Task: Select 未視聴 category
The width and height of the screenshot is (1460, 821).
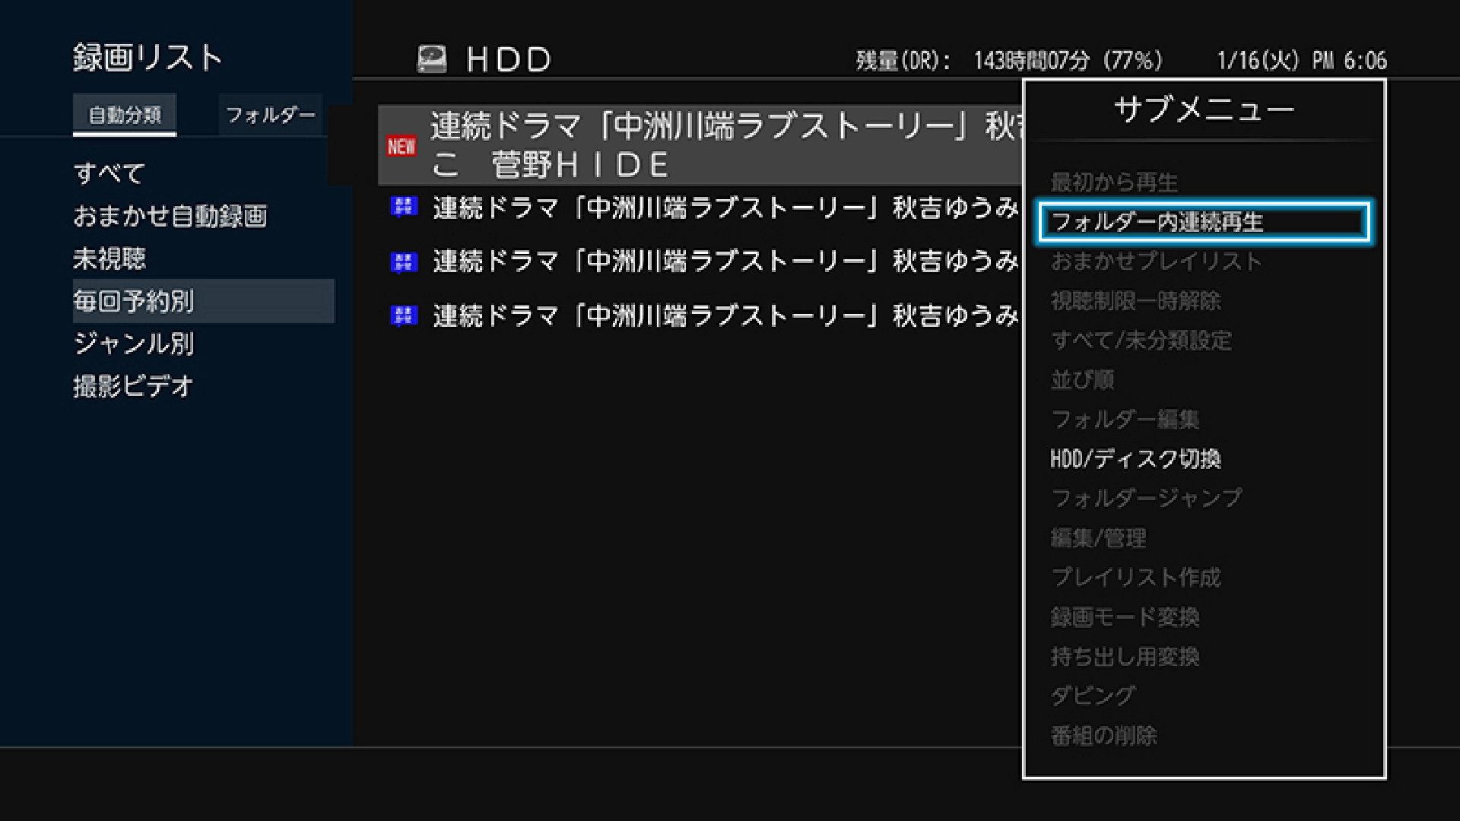Action: coord(109,258)
